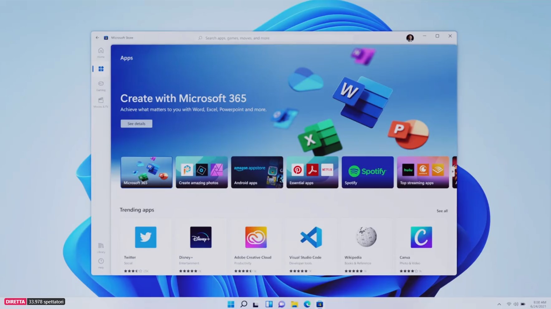The height and width of the screenshot is (309, 551).
Task: Open the Movies & TV section in sidebar
Action: pos(101,102)
